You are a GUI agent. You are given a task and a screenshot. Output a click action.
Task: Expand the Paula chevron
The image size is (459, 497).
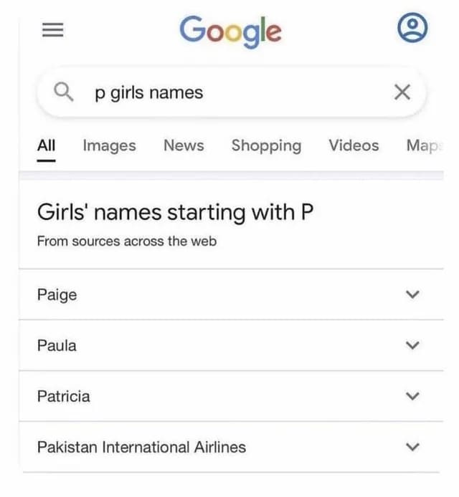412,345
